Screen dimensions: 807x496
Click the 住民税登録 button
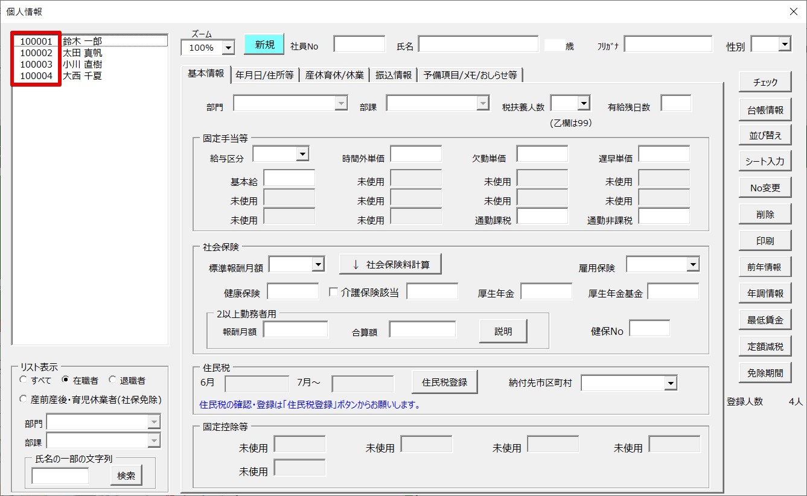click(x=444, y=382)
